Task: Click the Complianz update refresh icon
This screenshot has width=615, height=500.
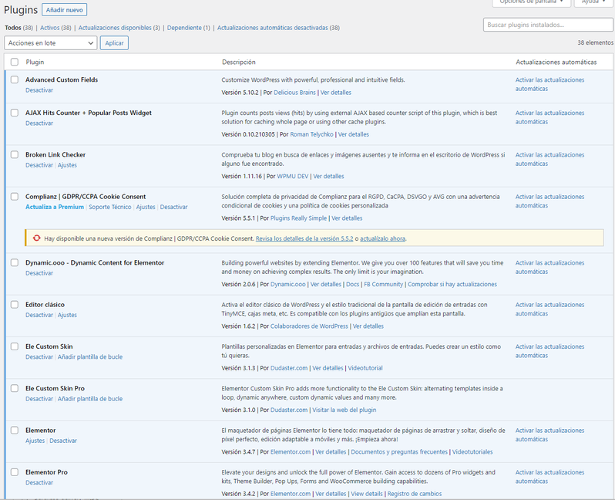Action: [36, 238]
